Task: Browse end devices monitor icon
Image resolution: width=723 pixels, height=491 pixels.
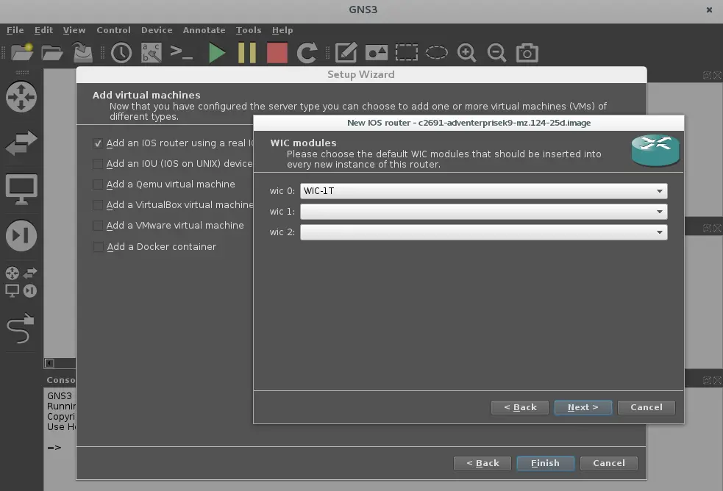Action: pyautogui.click(x=21, y=190)
